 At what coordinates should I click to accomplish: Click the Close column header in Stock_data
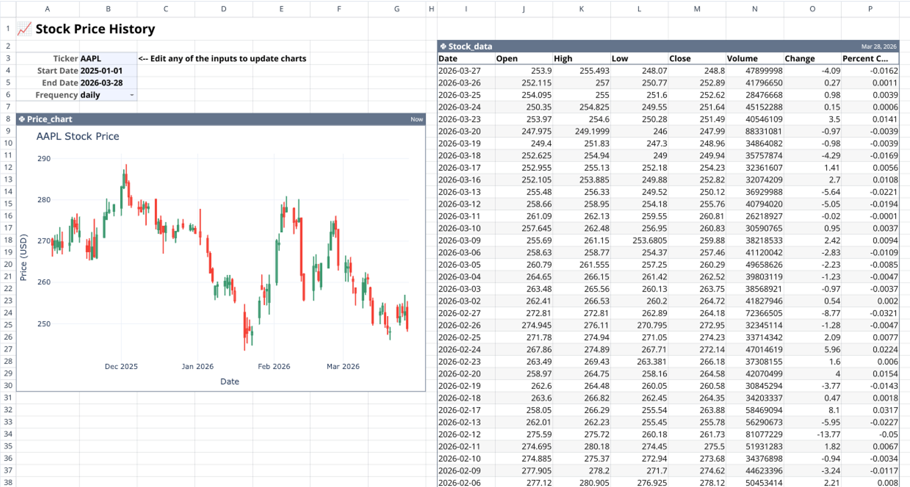(697, 58)
